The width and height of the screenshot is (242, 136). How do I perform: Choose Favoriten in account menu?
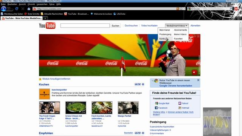coord(178,39)
